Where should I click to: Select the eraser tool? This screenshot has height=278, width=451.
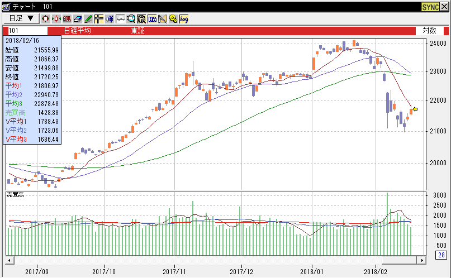coord(78,19)
